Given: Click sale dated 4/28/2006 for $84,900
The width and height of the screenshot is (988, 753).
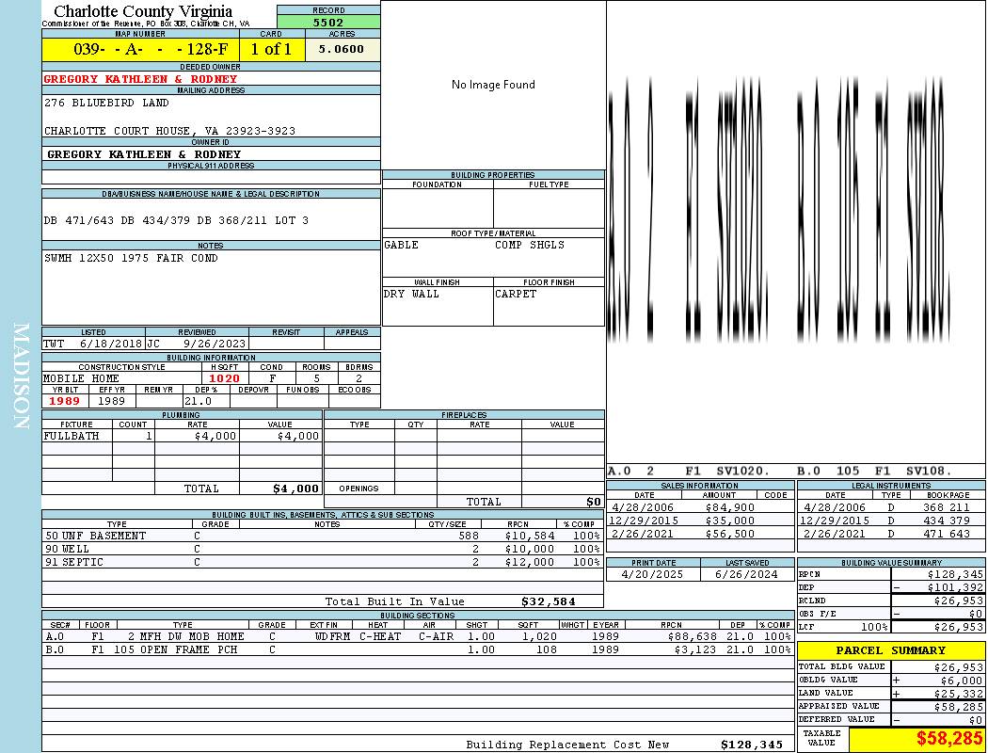Looking at the screenshot, I should 700,507.
